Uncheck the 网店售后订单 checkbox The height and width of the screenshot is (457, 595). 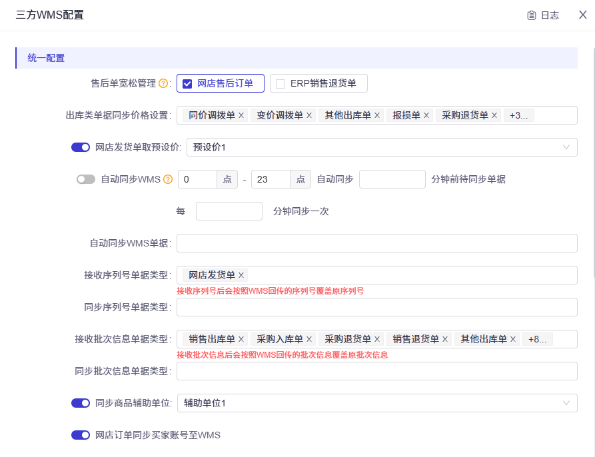click(187, 84)
